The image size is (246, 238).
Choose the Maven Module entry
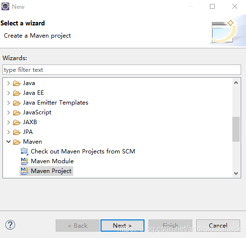click(x=52, y=161)
